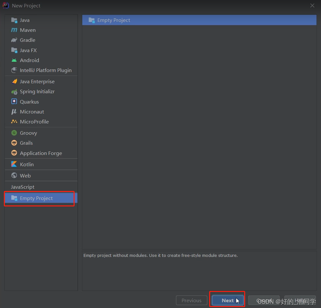Click the Gradle elephant icon

pyautogui.click(x=14, y=40)
